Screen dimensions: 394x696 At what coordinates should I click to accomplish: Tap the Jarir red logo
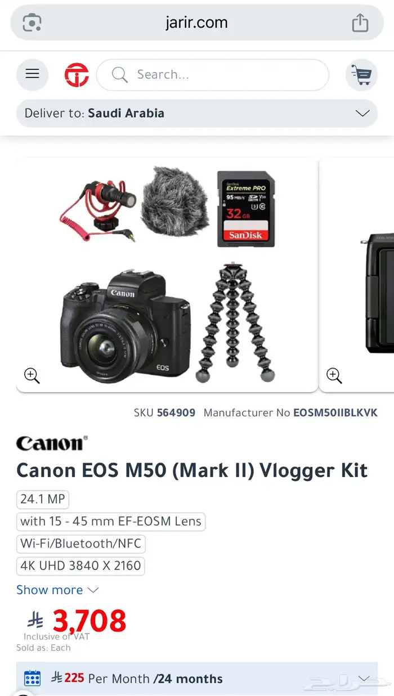tap(77, 75)
